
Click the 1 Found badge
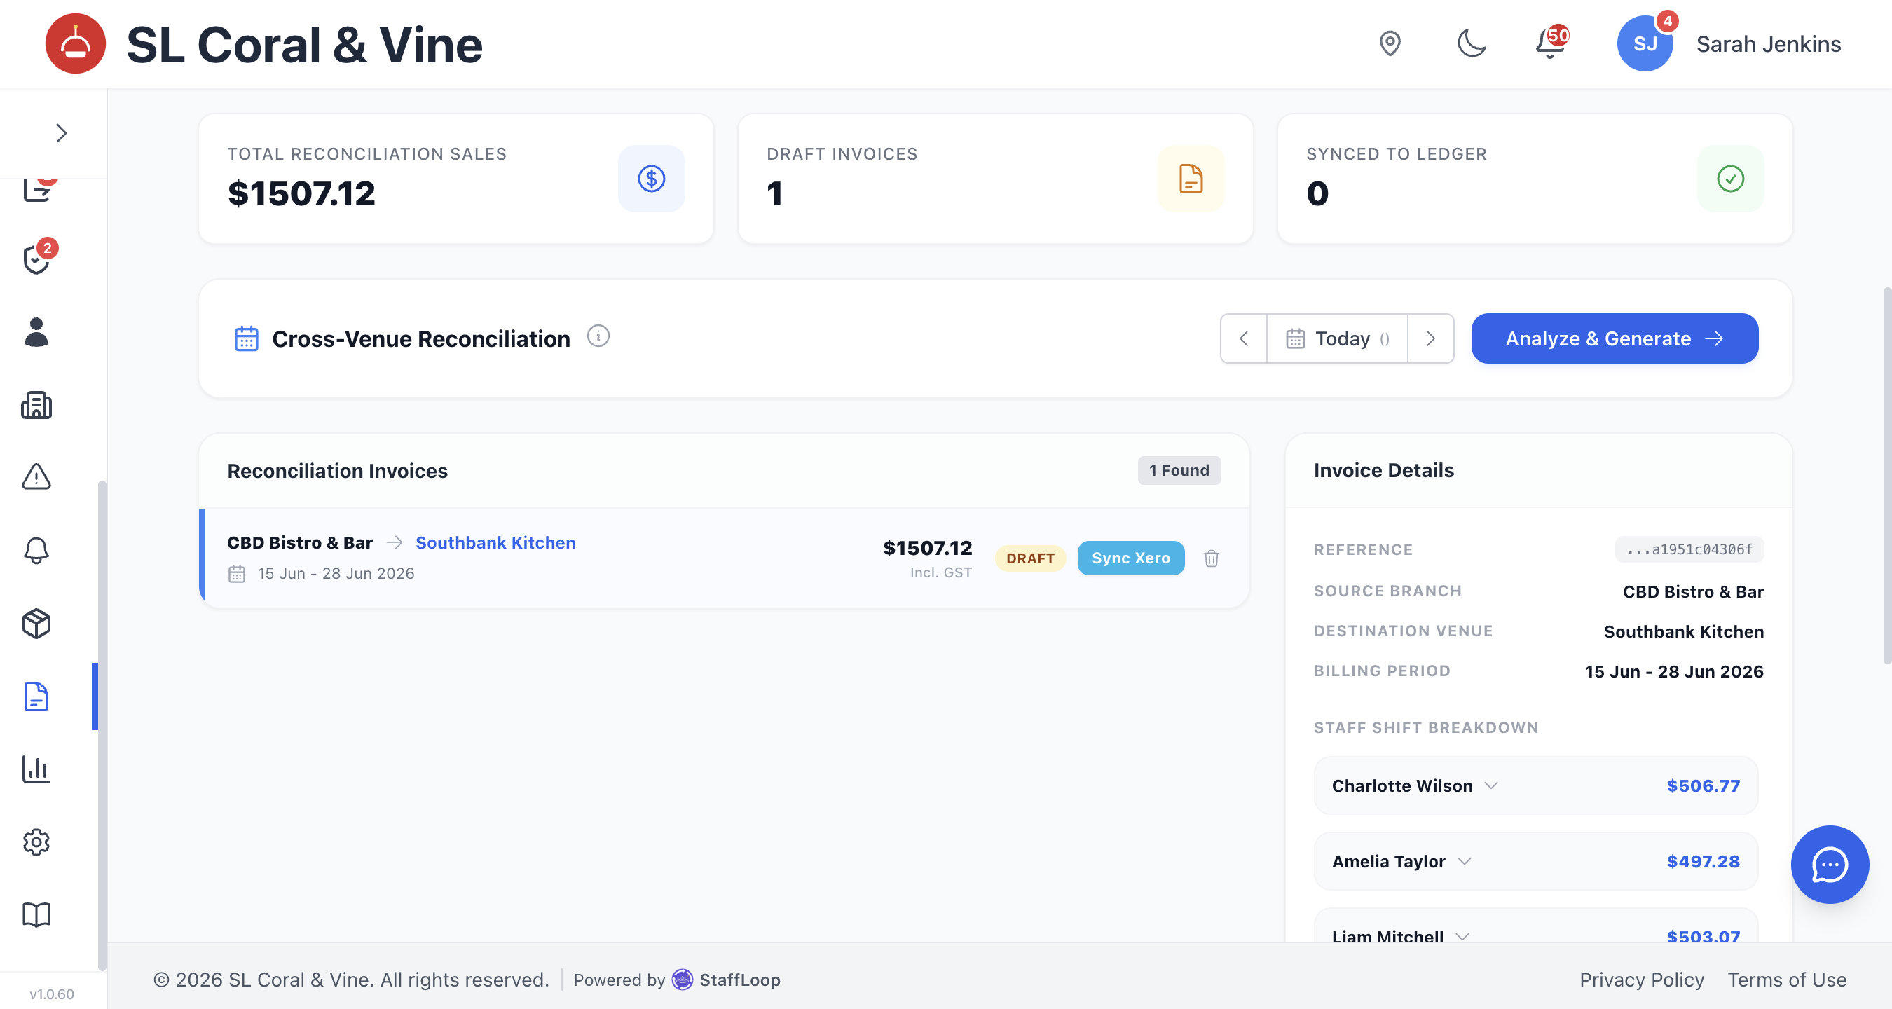point(1179,471)
